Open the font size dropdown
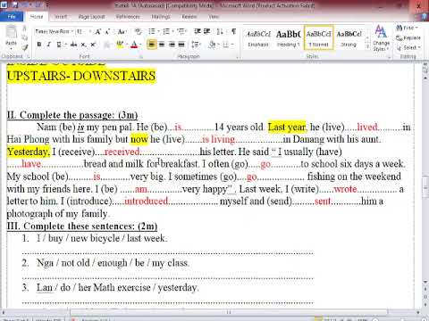 [x=90, y=31]
